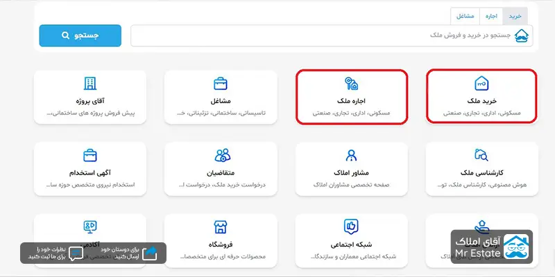The image size is (555, 277).
Task: Click the thumbs-up icon on شبکه اجتماعی card
Action: [351, 226]
